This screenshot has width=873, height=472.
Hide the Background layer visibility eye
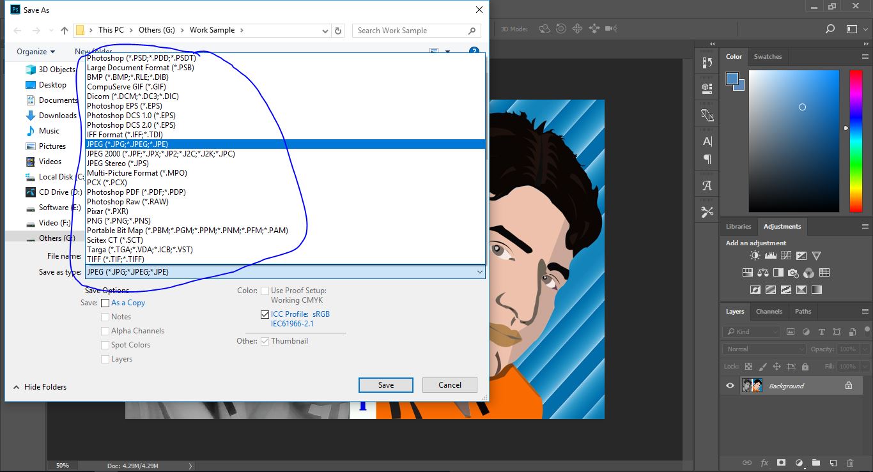[x=730, y=386]
